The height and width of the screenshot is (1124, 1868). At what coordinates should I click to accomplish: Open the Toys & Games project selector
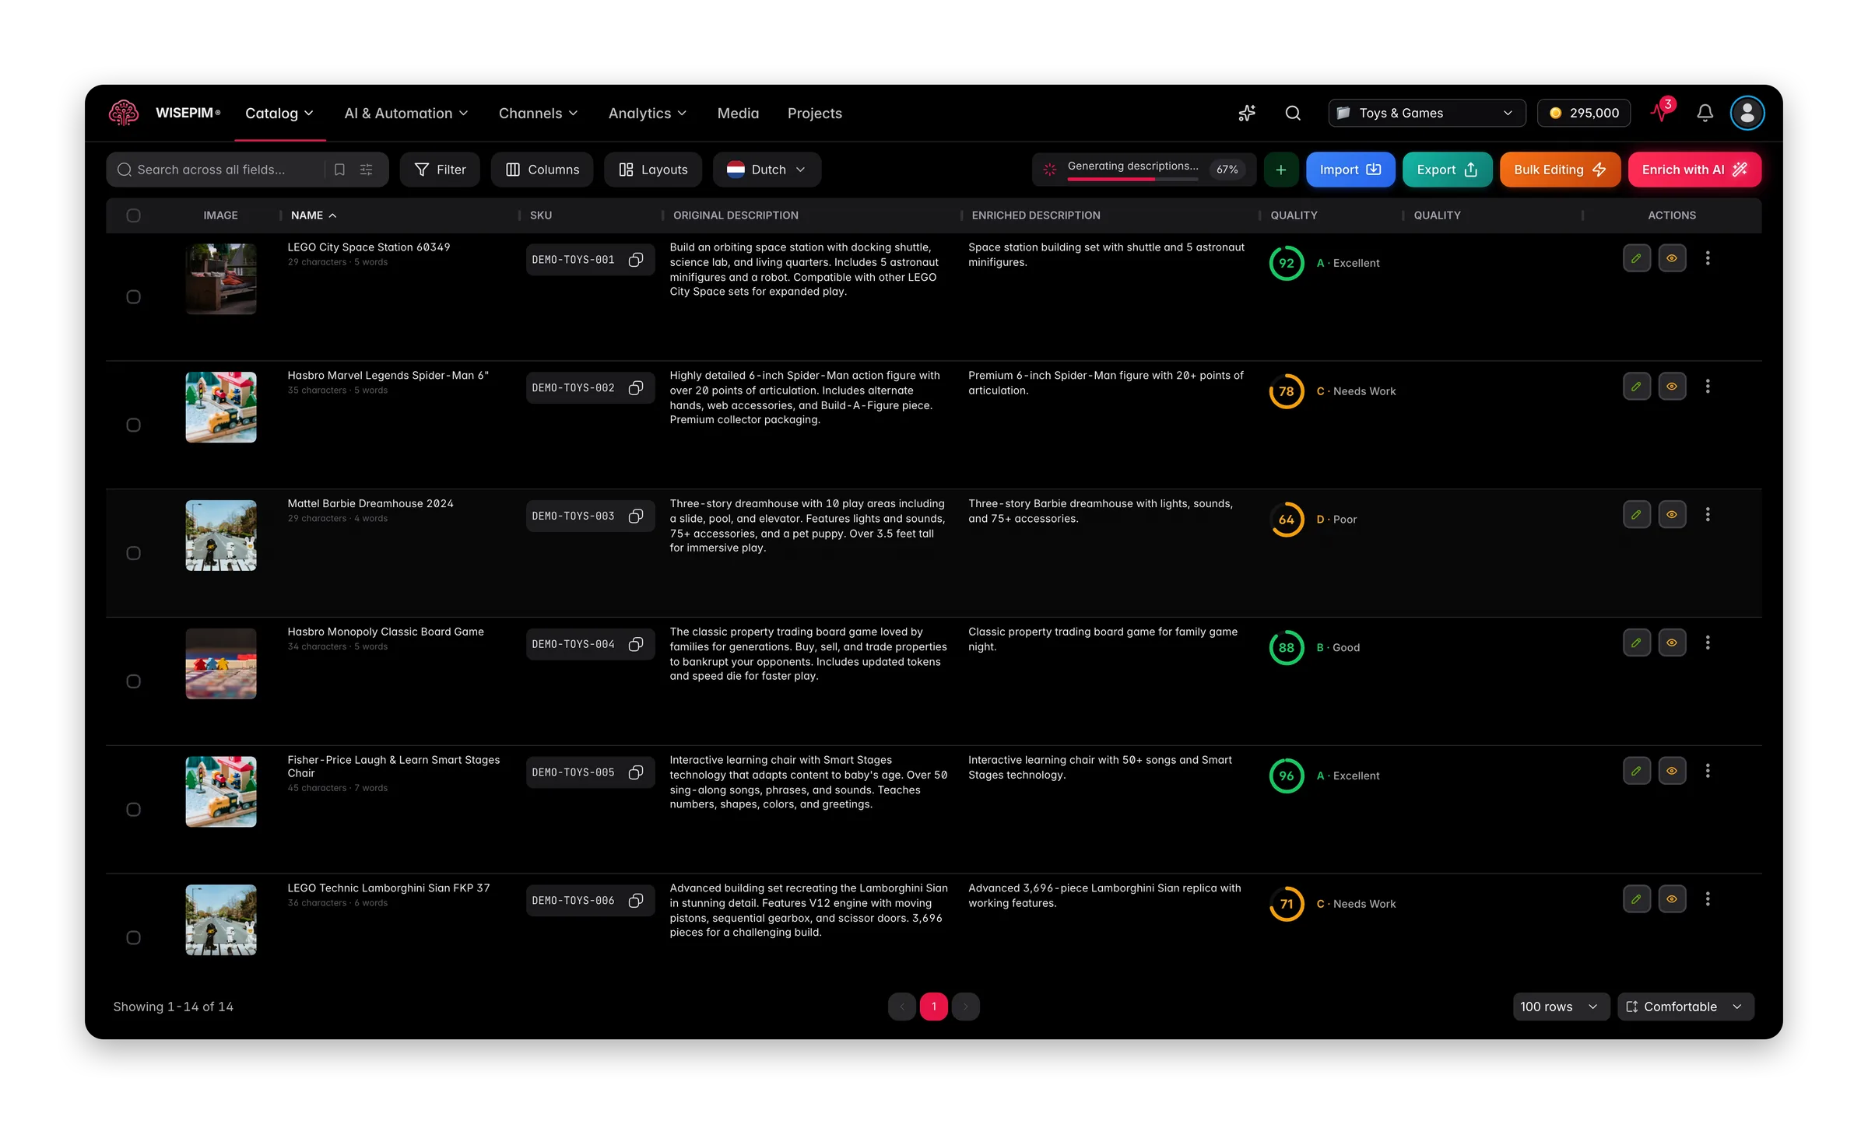click(1426, 114)
